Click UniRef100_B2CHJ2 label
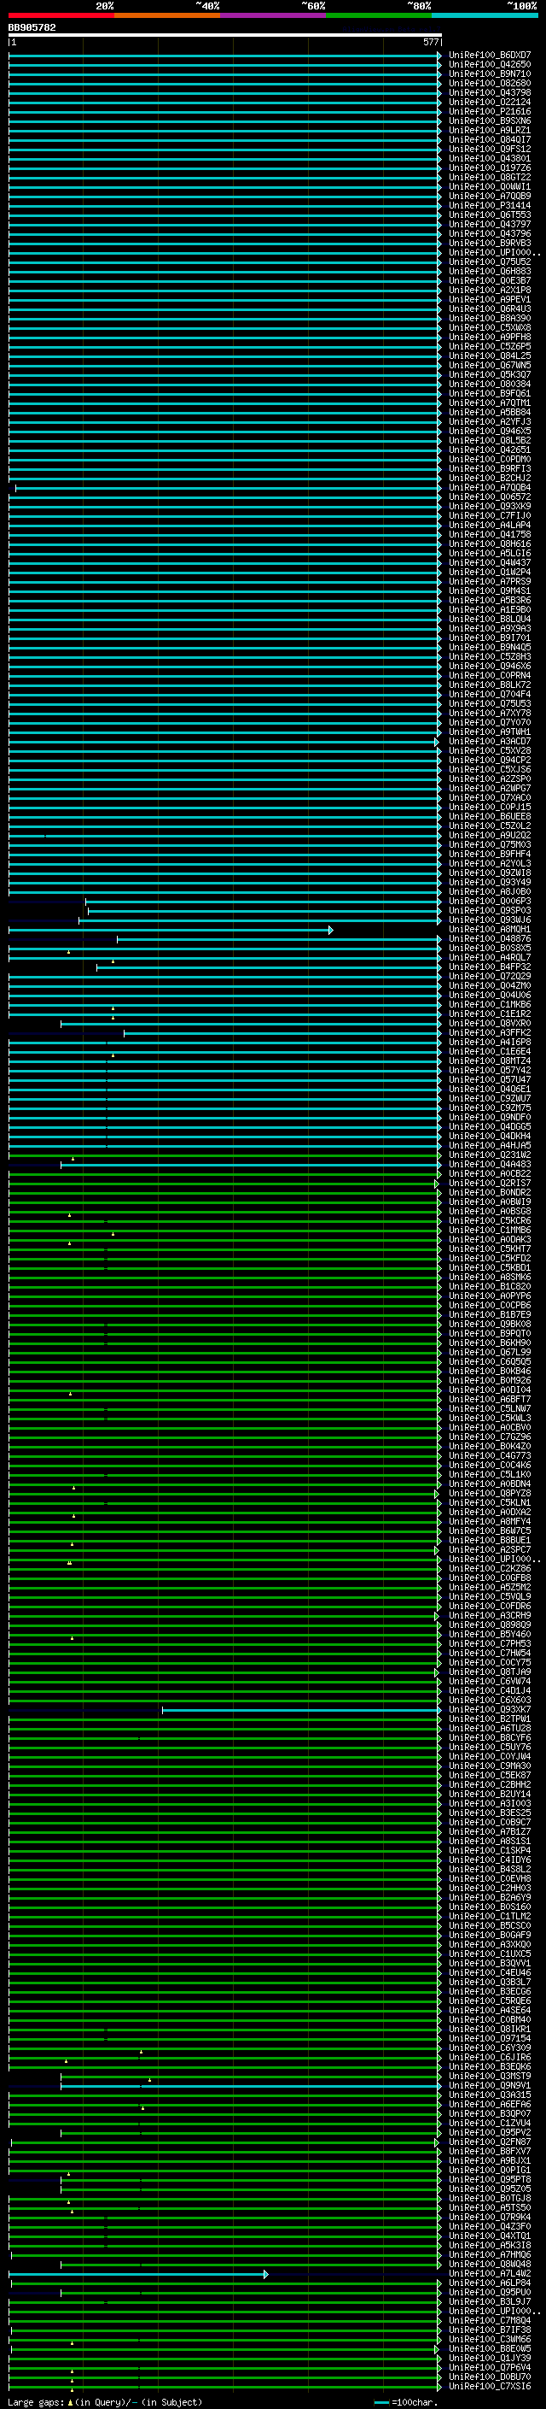 pyautogui.click(x=490, y=479)
